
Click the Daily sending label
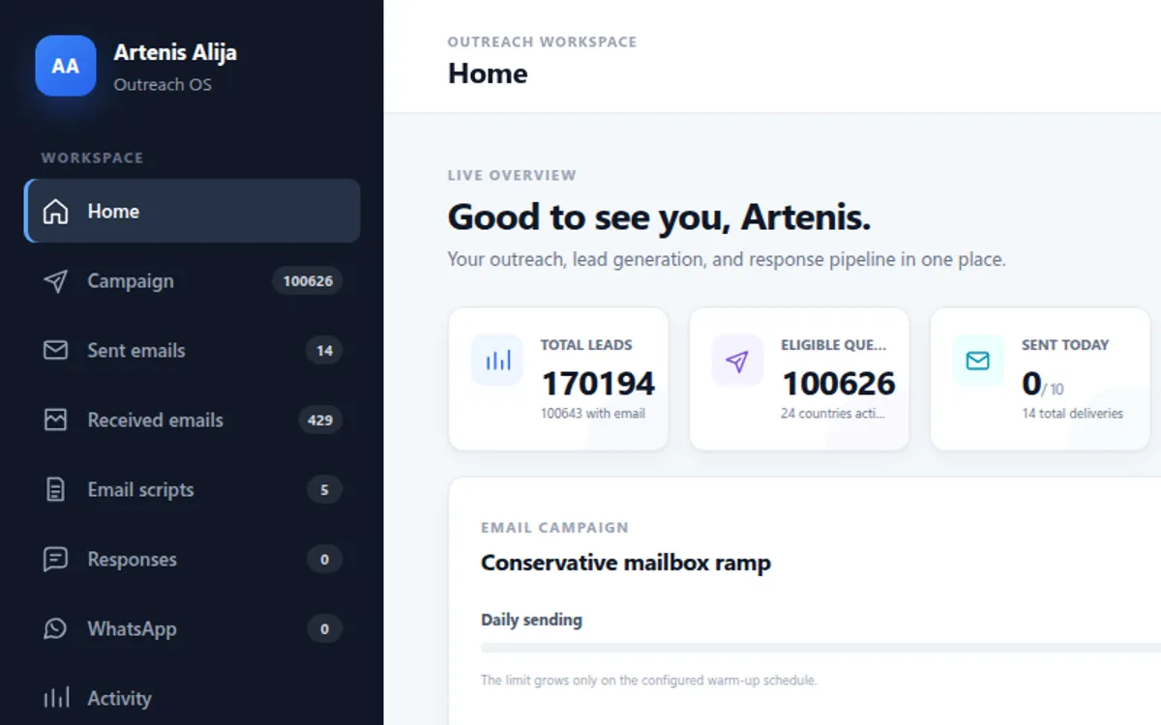(531, 620)
